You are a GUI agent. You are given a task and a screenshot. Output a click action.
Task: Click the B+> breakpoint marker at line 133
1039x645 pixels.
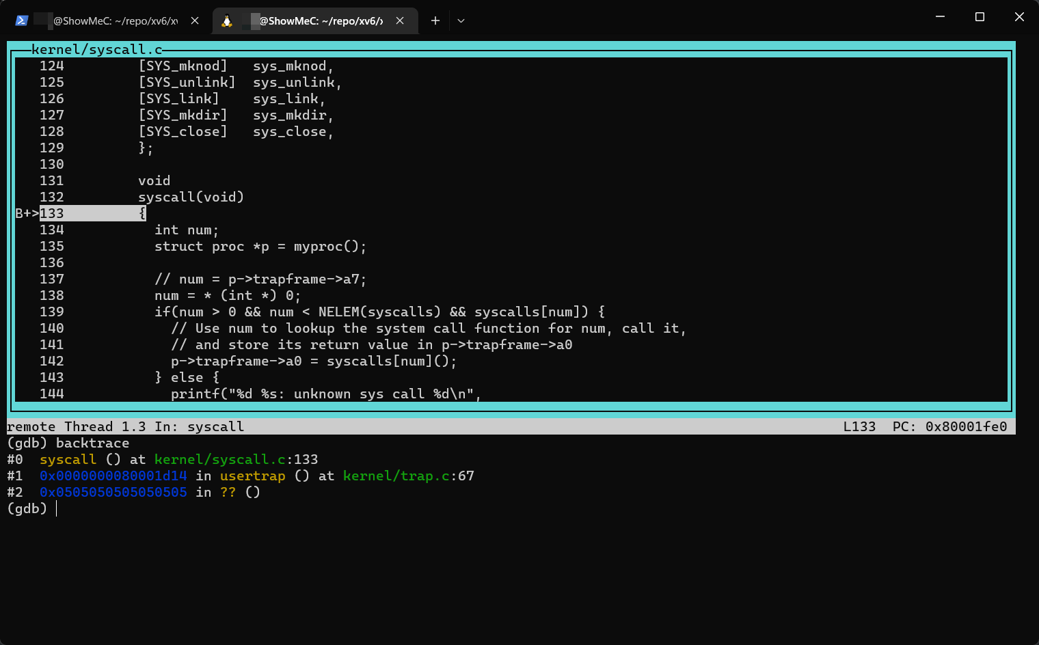27,213
